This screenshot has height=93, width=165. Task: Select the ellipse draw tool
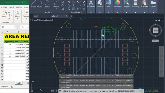pyautogui.click(x=63, y=5)
